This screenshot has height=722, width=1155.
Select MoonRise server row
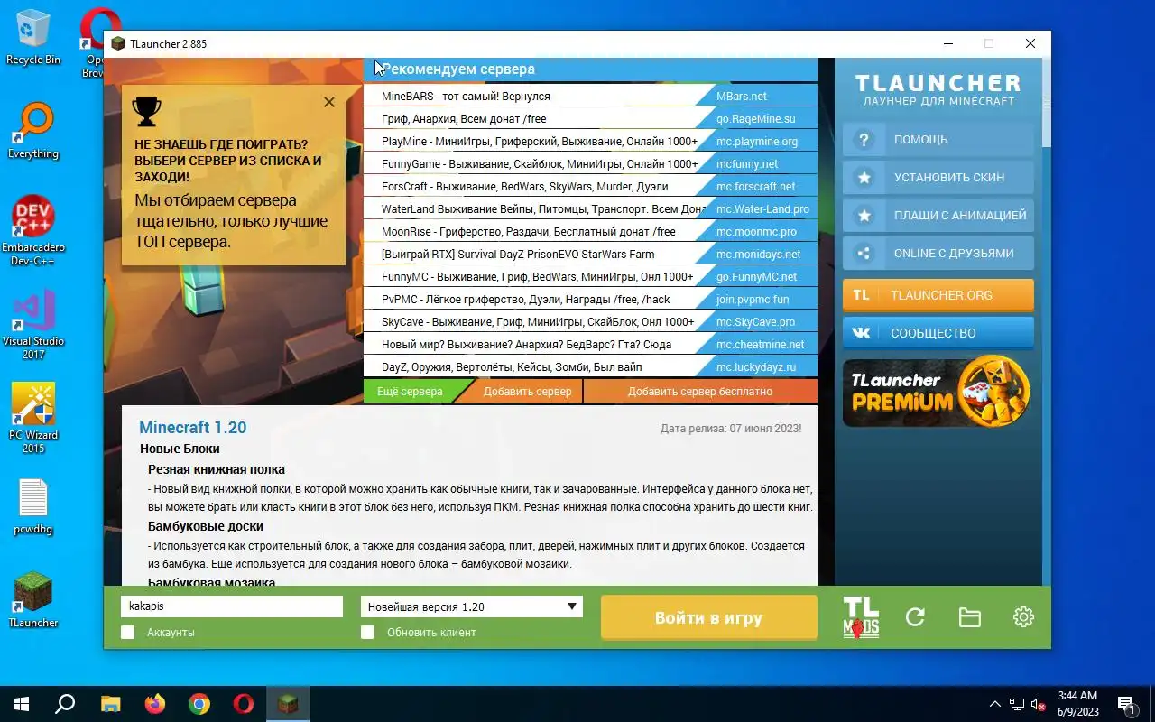coord(590,231)
